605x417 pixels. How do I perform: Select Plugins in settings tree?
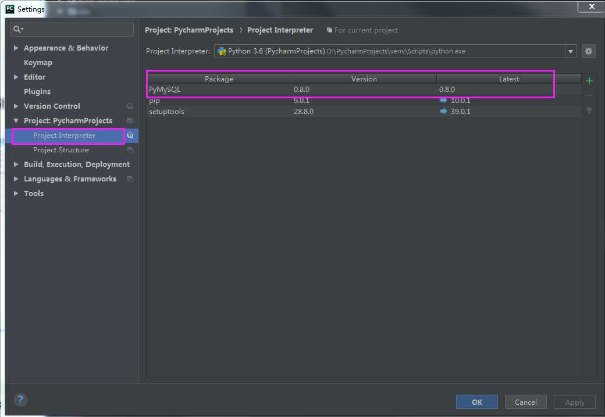tap(37, 91)
